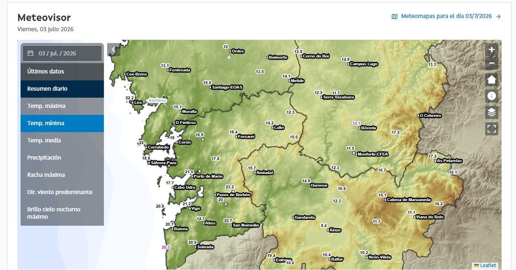The height and width of the screenshot is (270, 516).
Task: Click the Boimorto station label
Action: [278, 57]
